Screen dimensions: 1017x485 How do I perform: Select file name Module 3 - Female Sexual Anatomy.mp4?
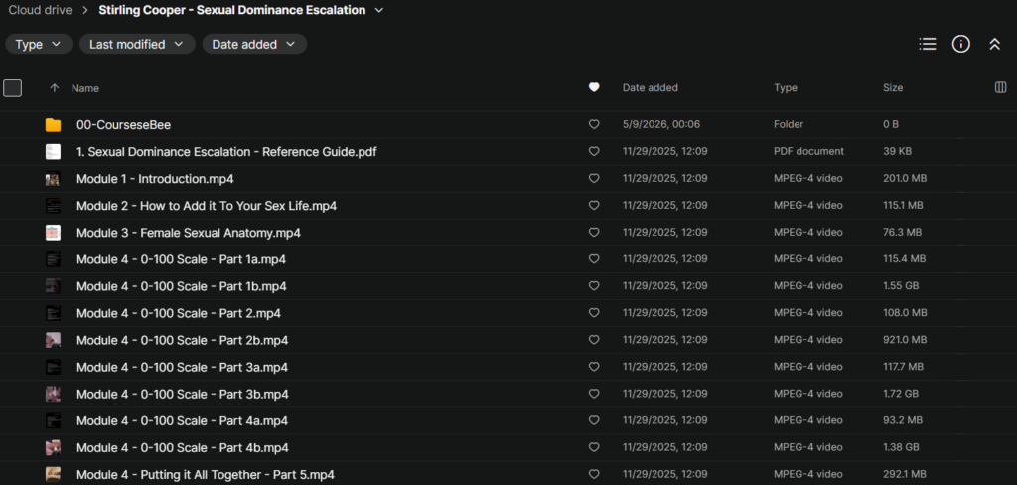click(x=188, y=233)
